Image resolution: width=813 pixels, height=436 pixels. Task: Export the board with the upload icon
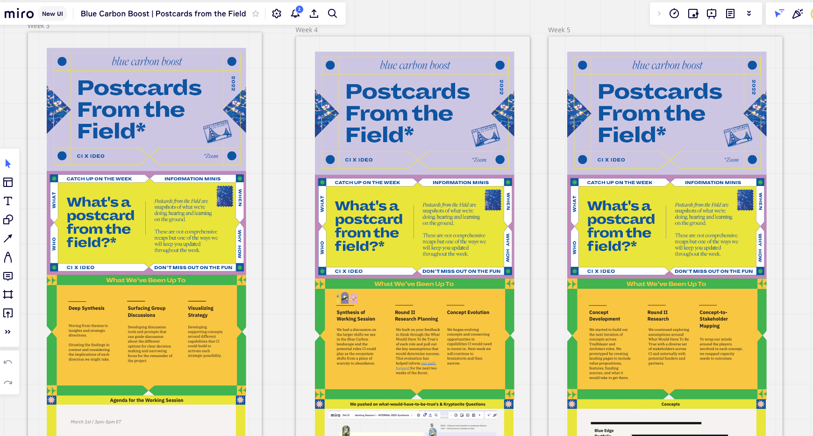tap(314, 14)
